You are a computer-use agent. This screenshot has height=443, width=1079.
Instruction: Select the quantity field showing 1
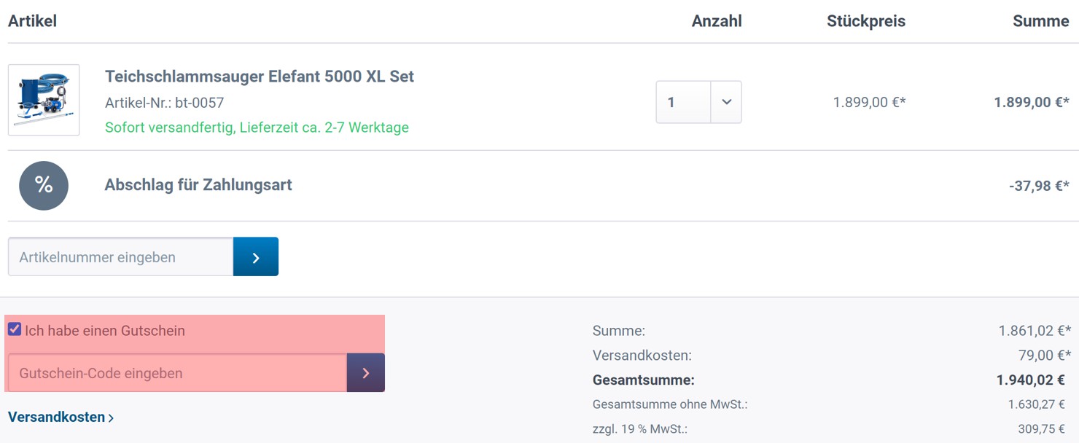click(x=683, y=102)
